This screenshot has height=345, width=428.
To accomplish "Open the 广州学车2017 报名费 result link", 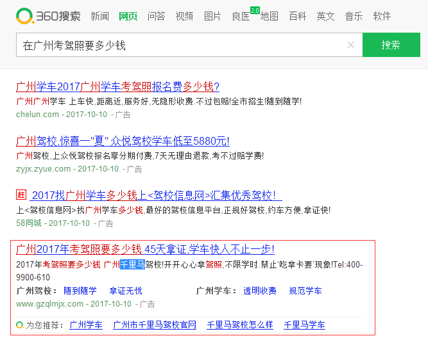I will pos(117,86).
